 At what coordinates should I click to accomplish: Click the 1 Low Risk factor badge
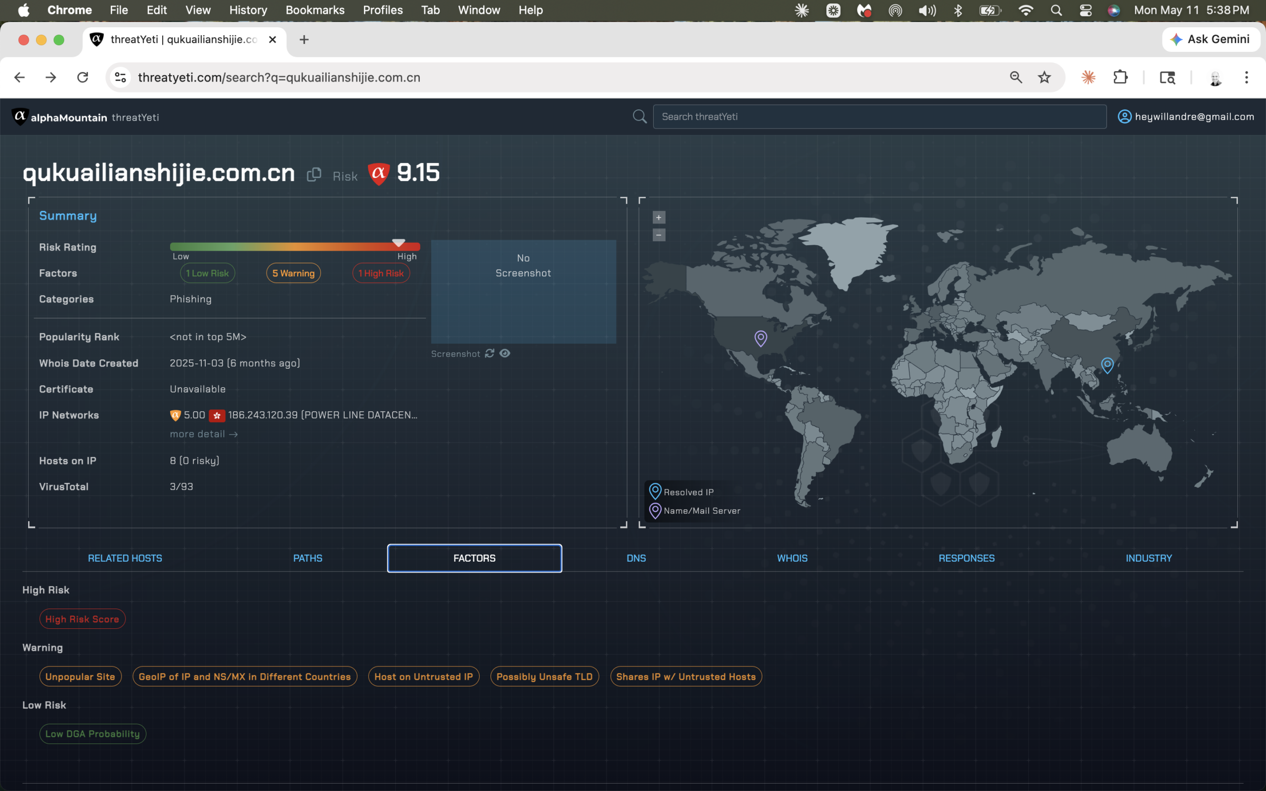coord(208,273)
